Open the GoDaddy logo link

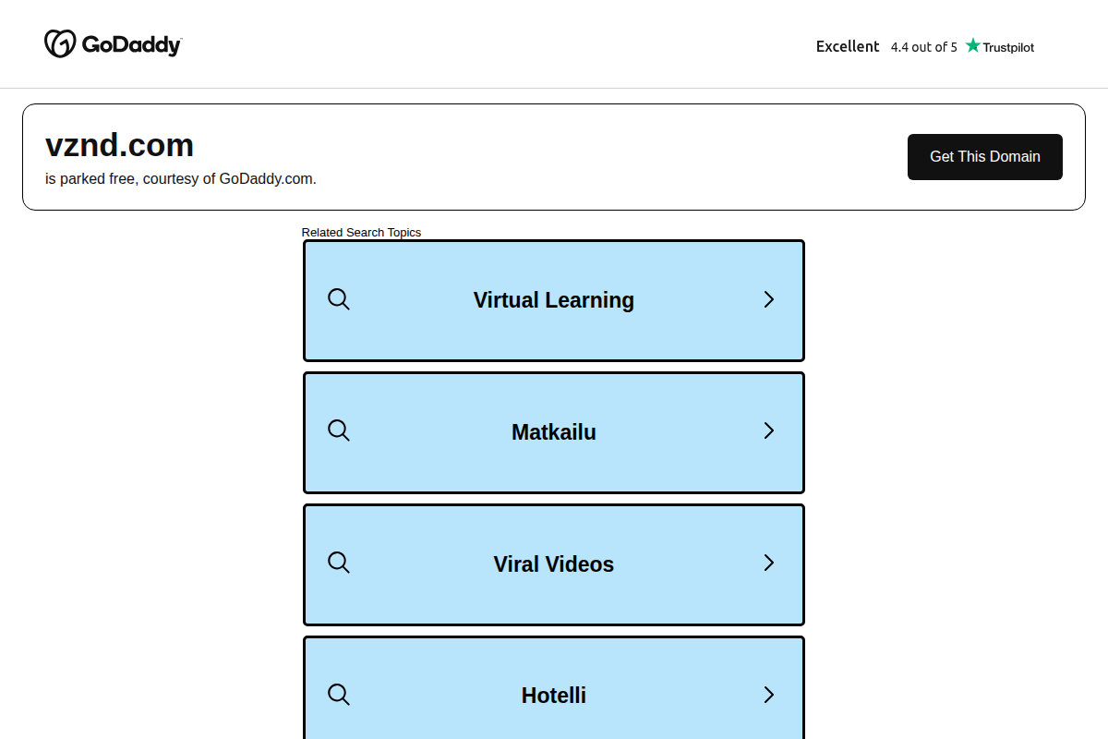[x=113, y=43]
